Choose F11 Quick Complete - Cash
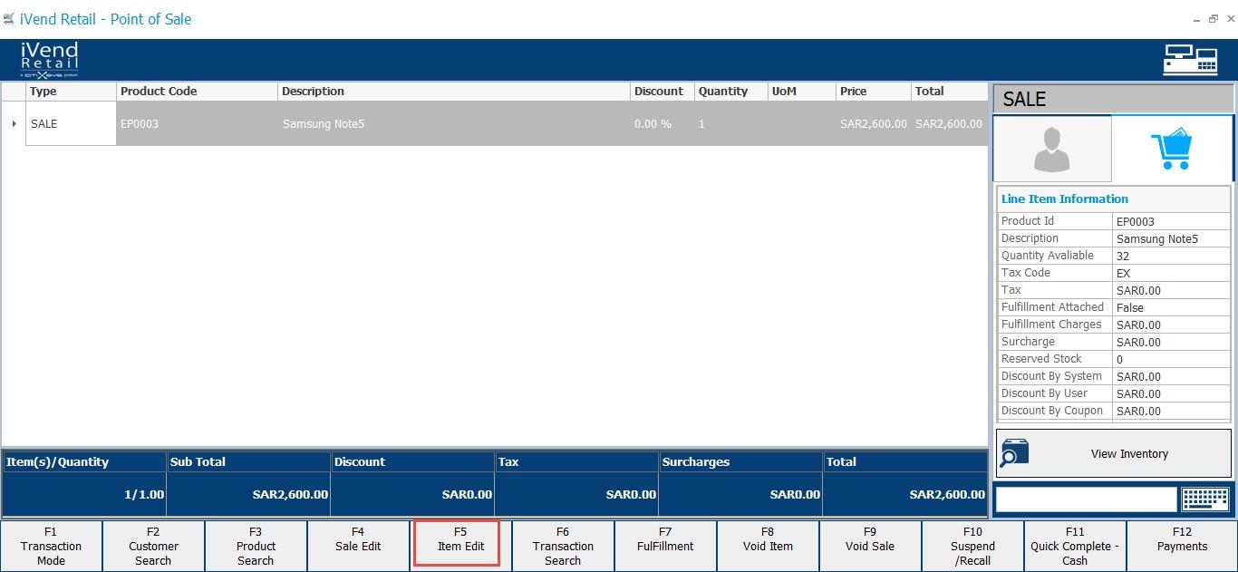The height and width of the screenshot is (572, 1238). pos(1075,546)
